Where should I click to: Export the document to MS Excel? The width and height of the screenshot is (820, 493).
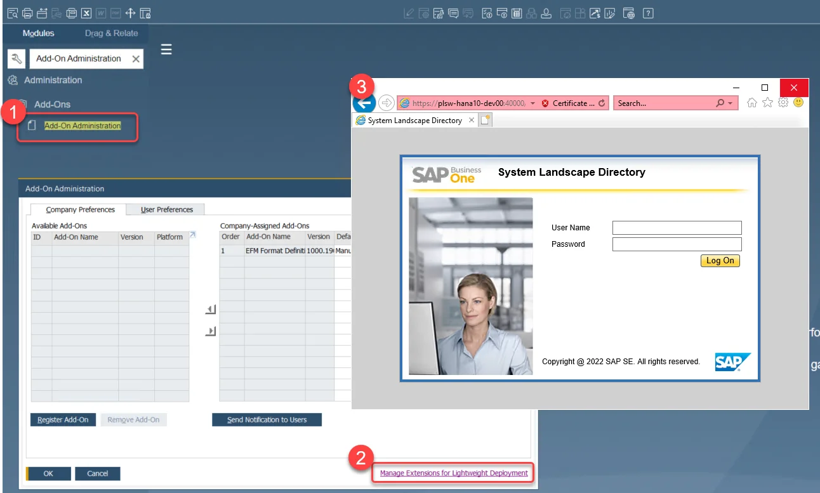click(x=86, y=13)
